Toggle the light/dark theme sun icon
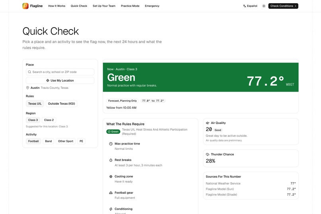Viewport: 321px width, 214px height. click(x=264, y=6)
